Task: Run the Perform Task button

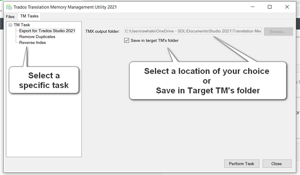Action: click(x=242, y=164)
